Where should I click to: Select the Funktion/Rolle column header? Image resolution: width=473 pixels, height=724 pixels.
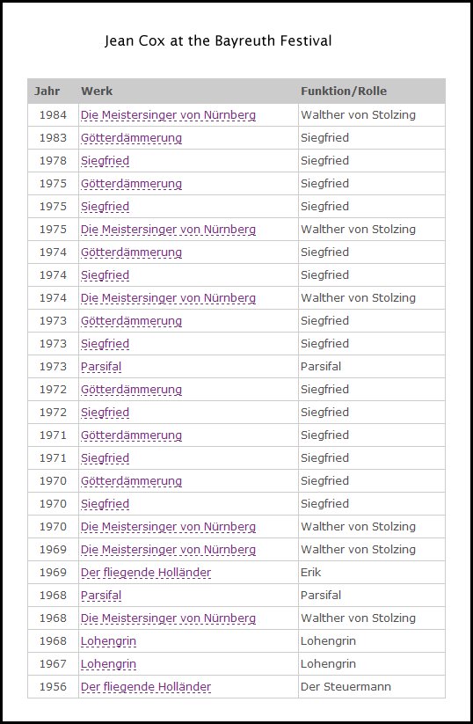pyautogui.click(x=344, y=91)
